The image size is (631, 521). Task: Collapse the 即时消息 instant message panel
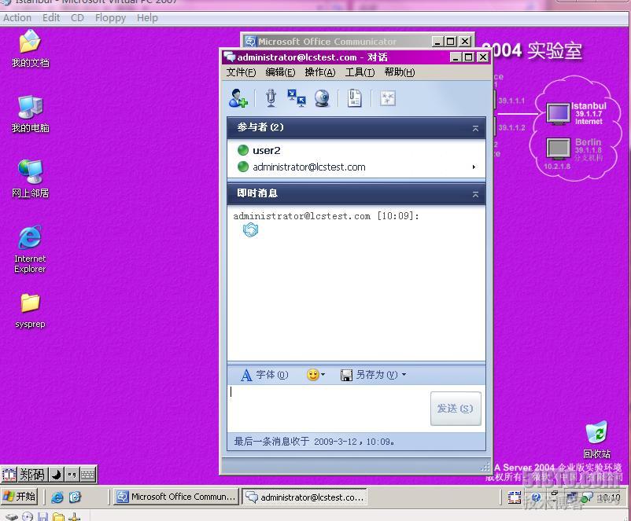(x=475, y=194)
